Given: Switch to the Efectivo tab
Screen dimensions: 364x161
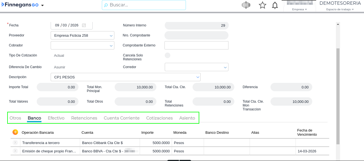Looking at the screenshot, I should pyautogui.click(x=56, y=118).
